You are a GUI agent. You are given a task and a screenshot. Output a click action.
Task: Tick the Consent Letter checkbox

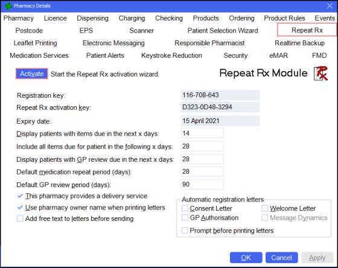185,208
